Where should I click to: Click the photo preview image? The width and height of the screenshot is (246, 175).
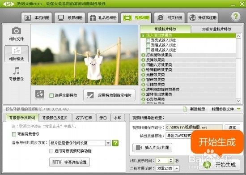pyautogui.click(x=85, y=55)
